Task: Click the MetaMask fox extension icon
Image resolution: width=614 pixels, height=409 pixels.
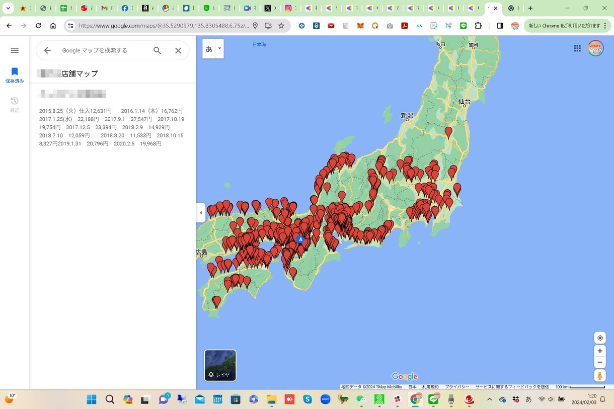Action: (x=360, y=26)
